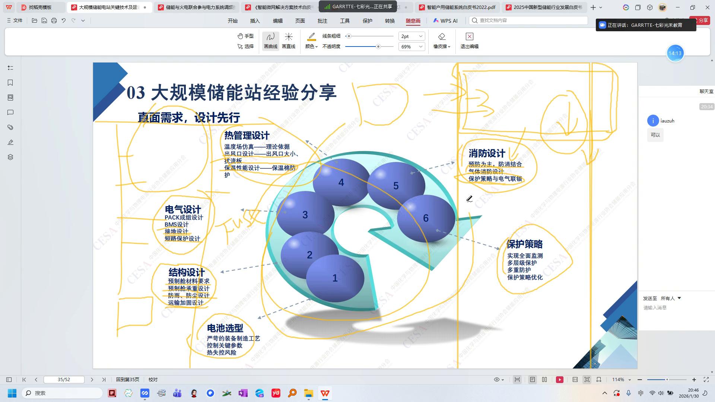Click the exit editing (退出编辑) icon
Viewport: 715px width, 402px height.
(x=469, y=36)
